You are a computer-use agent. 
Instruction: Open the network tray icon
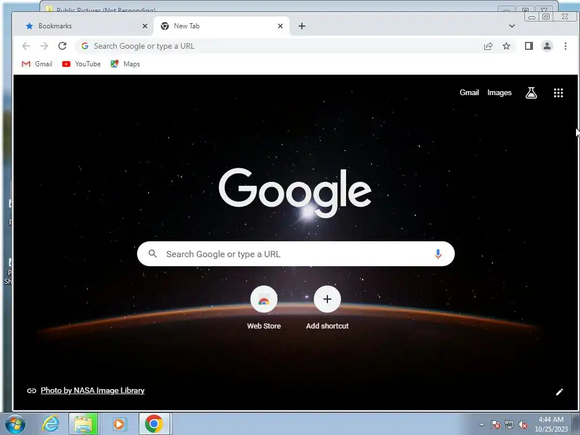pyautogui.click(x=509, y=424)
